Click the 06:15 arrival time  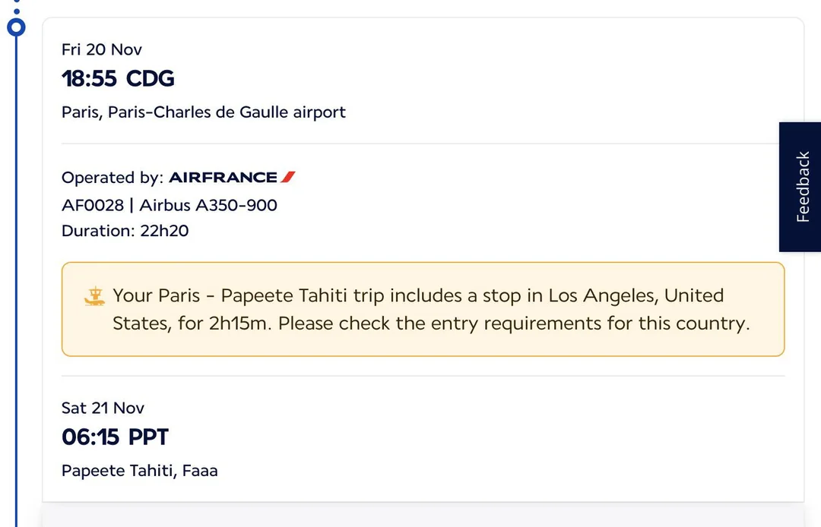coord(90,437)
